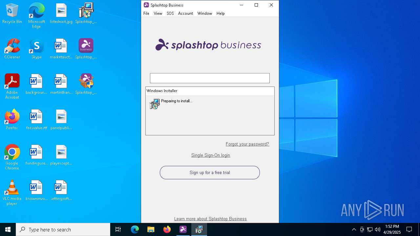420x236 pixels.
Task: Open Edge from the taskbar
Action: (x=135, y=229)
